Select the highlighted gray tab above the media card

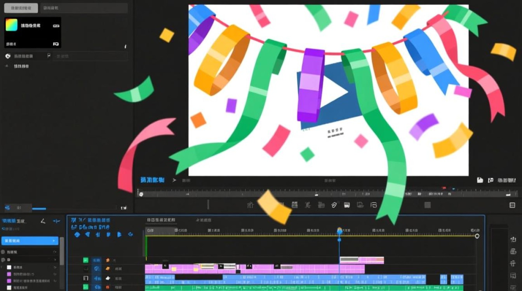tap(21, 8)
